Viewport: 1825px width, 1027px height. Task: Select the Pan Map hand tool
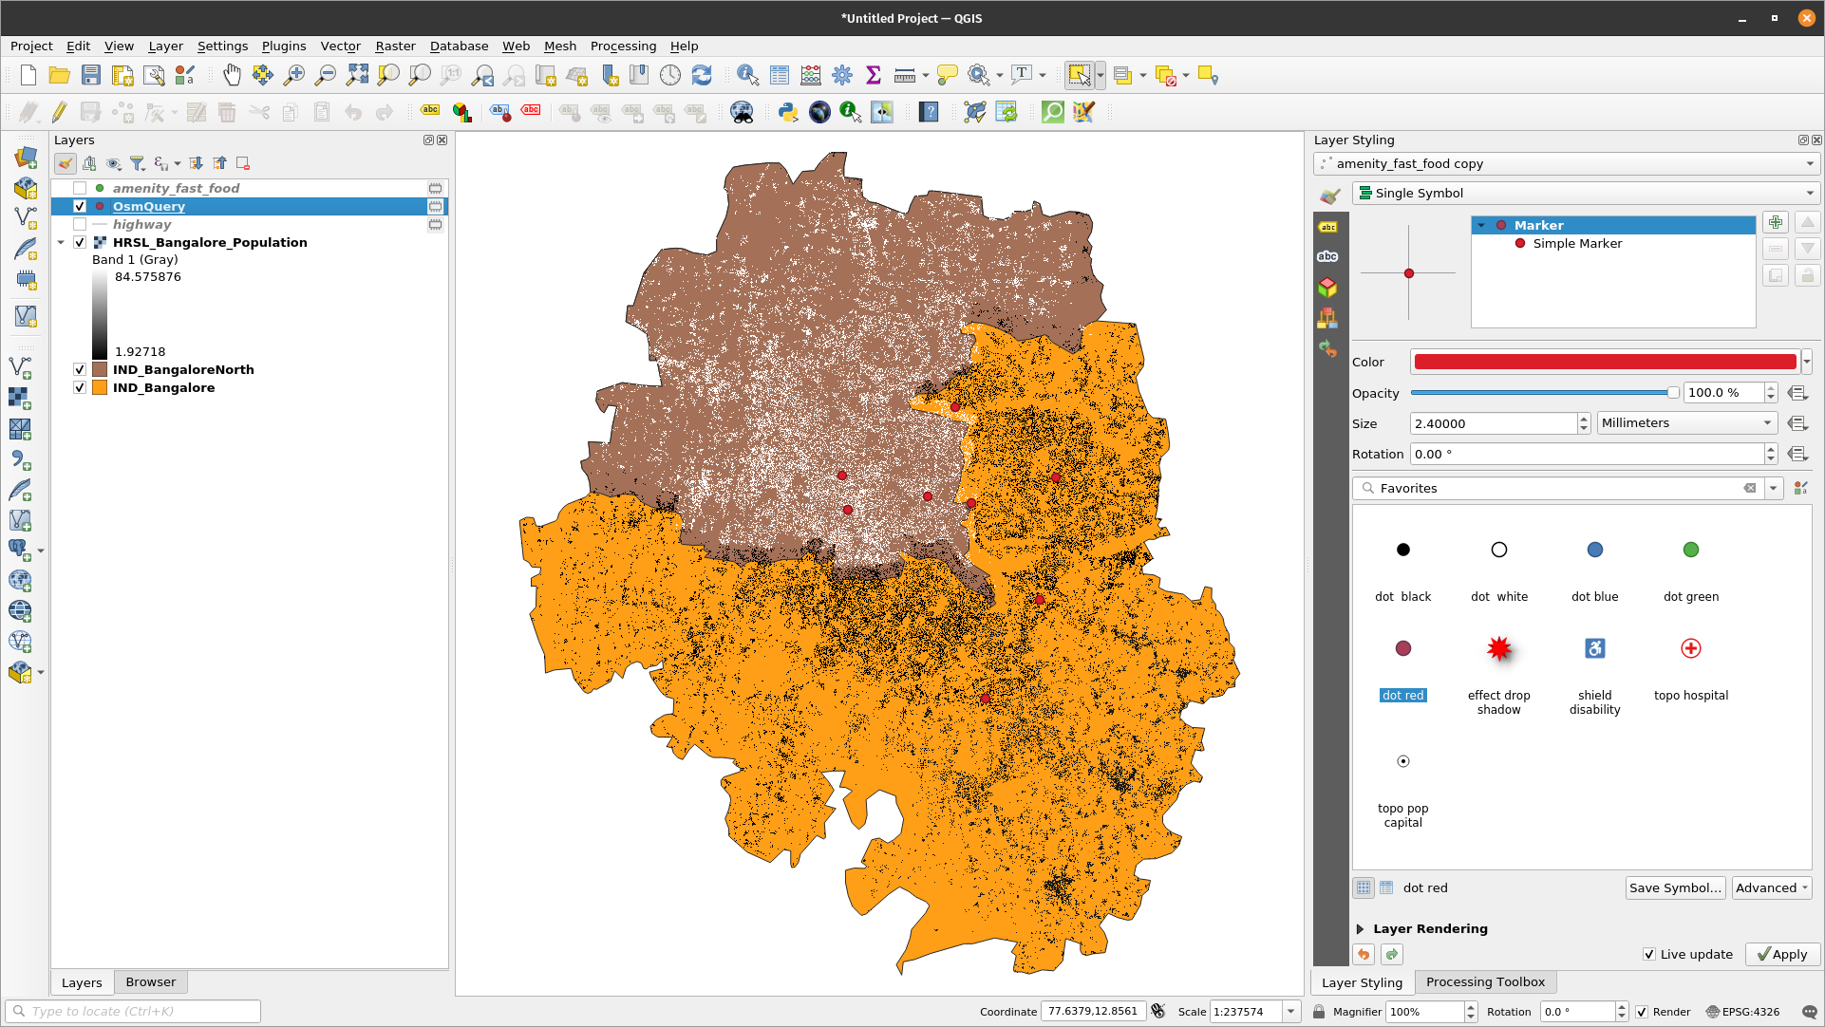point(232,76)
